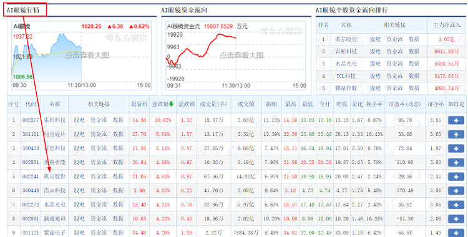Open 数据 link in 蓝思科技 table row

point(118,148)
